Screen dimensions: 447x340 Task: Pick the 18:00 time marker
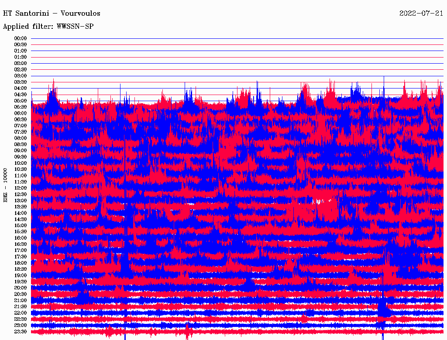[x=21, y=263]
